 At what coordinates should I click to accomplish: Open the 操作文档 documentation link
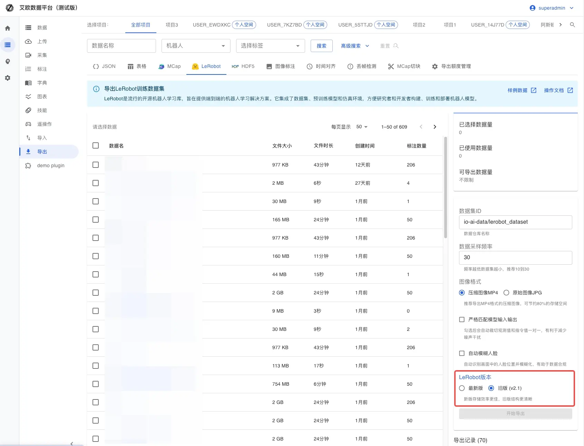point(554,90)
